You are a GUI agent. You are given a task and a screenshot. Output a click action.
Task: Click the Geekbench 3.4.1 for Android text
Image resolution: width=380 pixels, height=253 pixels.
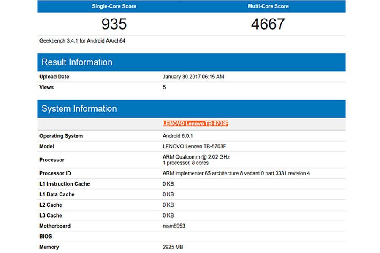point(79,40)
